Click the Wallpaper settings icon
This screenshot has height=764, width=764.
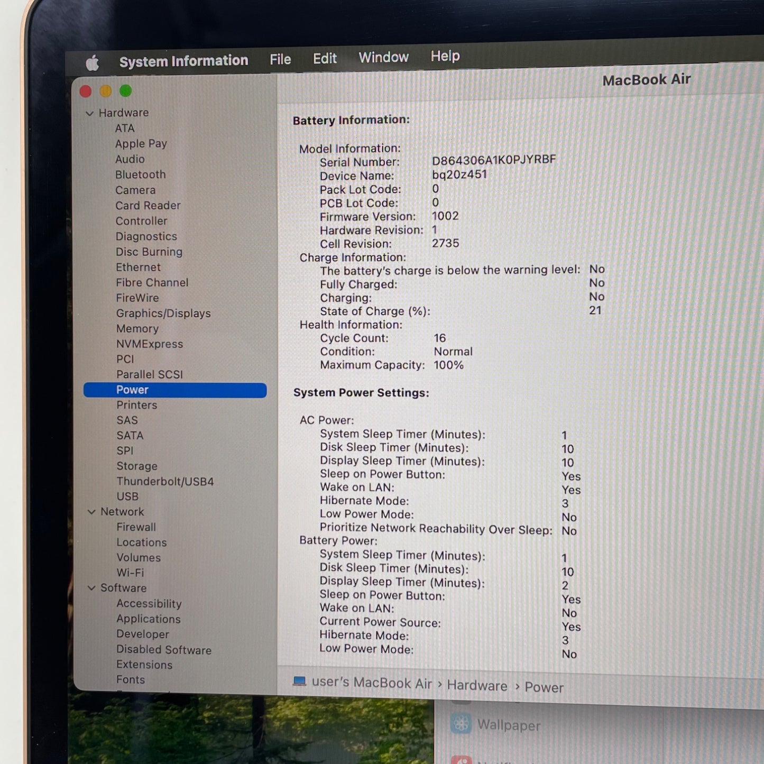tap(461, 724)
